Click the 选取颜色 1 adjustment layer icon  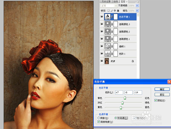click(x=108, y=39)
